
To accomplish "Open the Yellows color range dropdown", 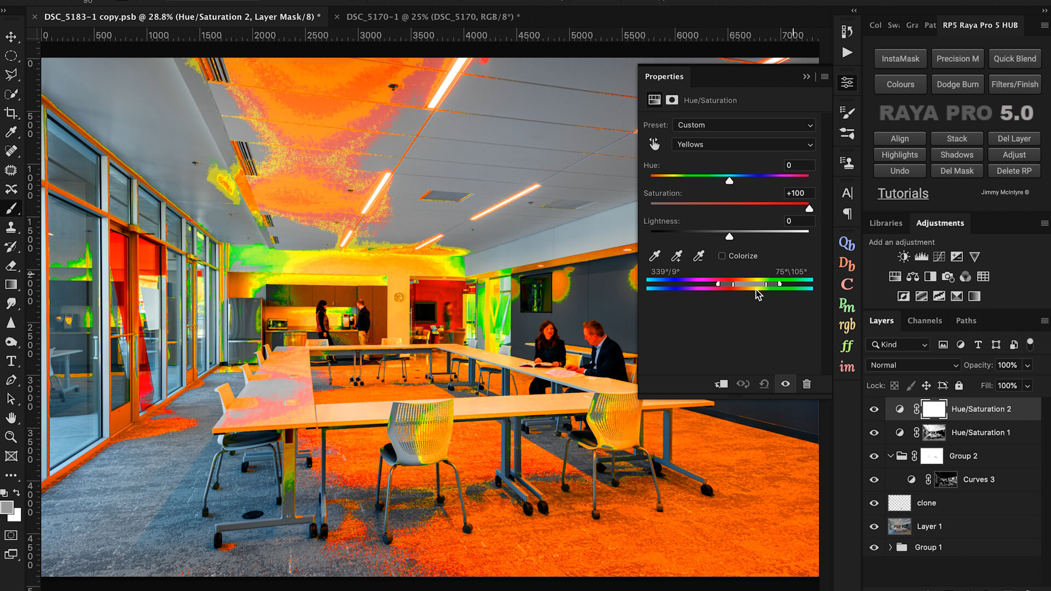I will 743,144.
